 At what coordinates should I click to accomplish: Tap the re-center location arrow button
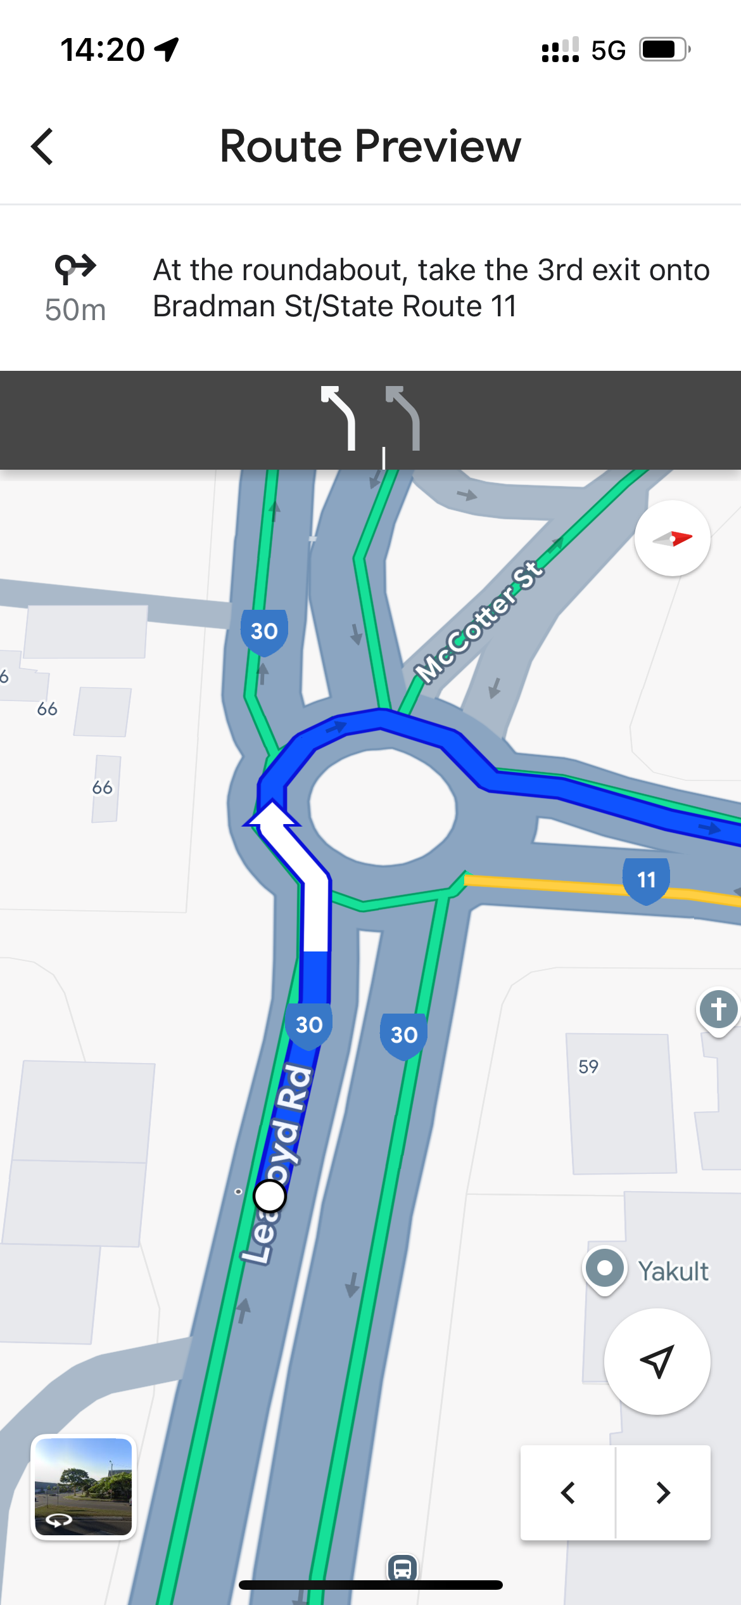pos(657,1361)
